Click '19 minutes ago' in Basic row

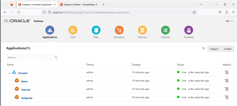[x=141, y=81]
